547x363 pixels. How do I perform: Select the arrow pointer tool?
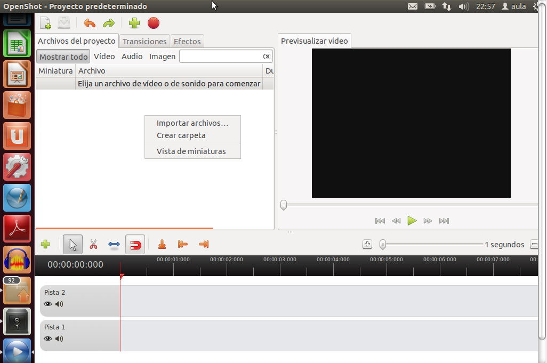[73, 245]
